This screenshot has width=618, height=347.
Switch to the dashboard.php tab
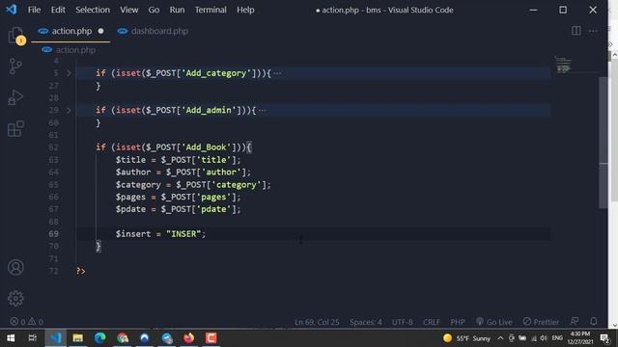click(x=153, y=31)
